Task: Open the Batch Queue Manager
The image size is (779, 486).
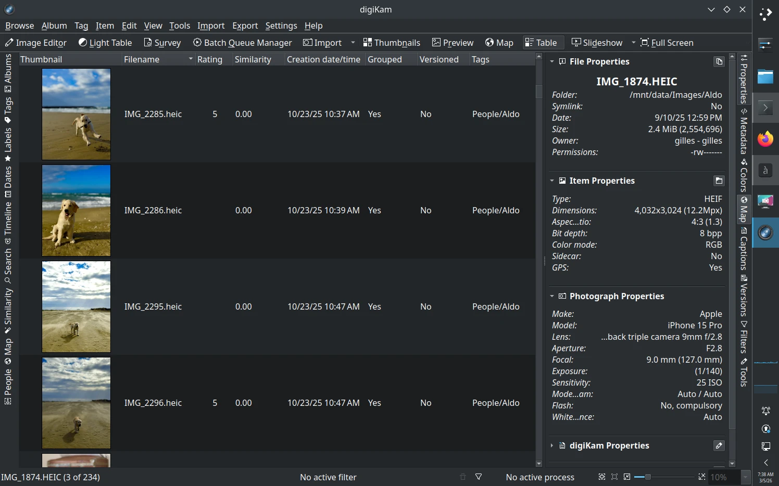Action: click(x=242, y=42)
